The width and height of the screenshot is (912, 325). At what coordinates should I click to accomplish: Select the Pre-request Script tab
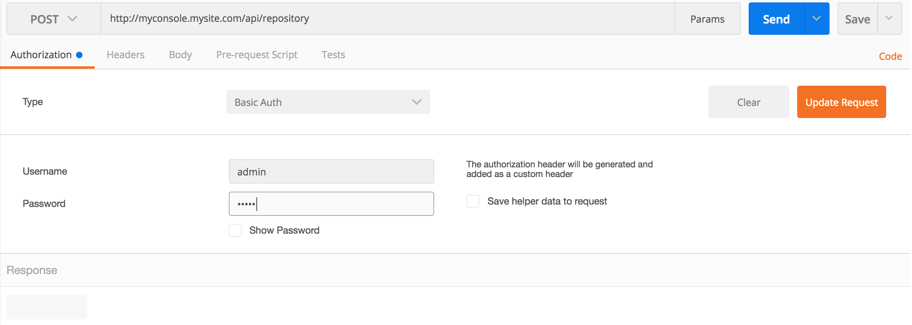[257, 55]
